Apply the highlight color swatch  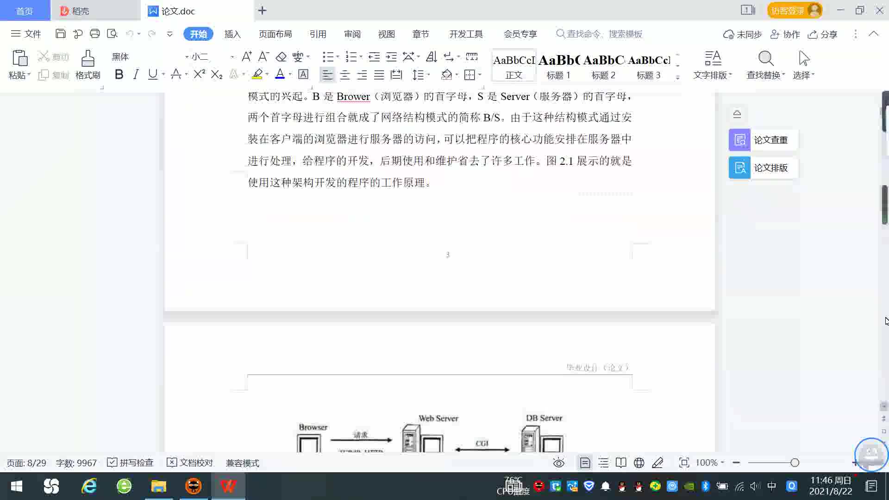coord(257,74)
